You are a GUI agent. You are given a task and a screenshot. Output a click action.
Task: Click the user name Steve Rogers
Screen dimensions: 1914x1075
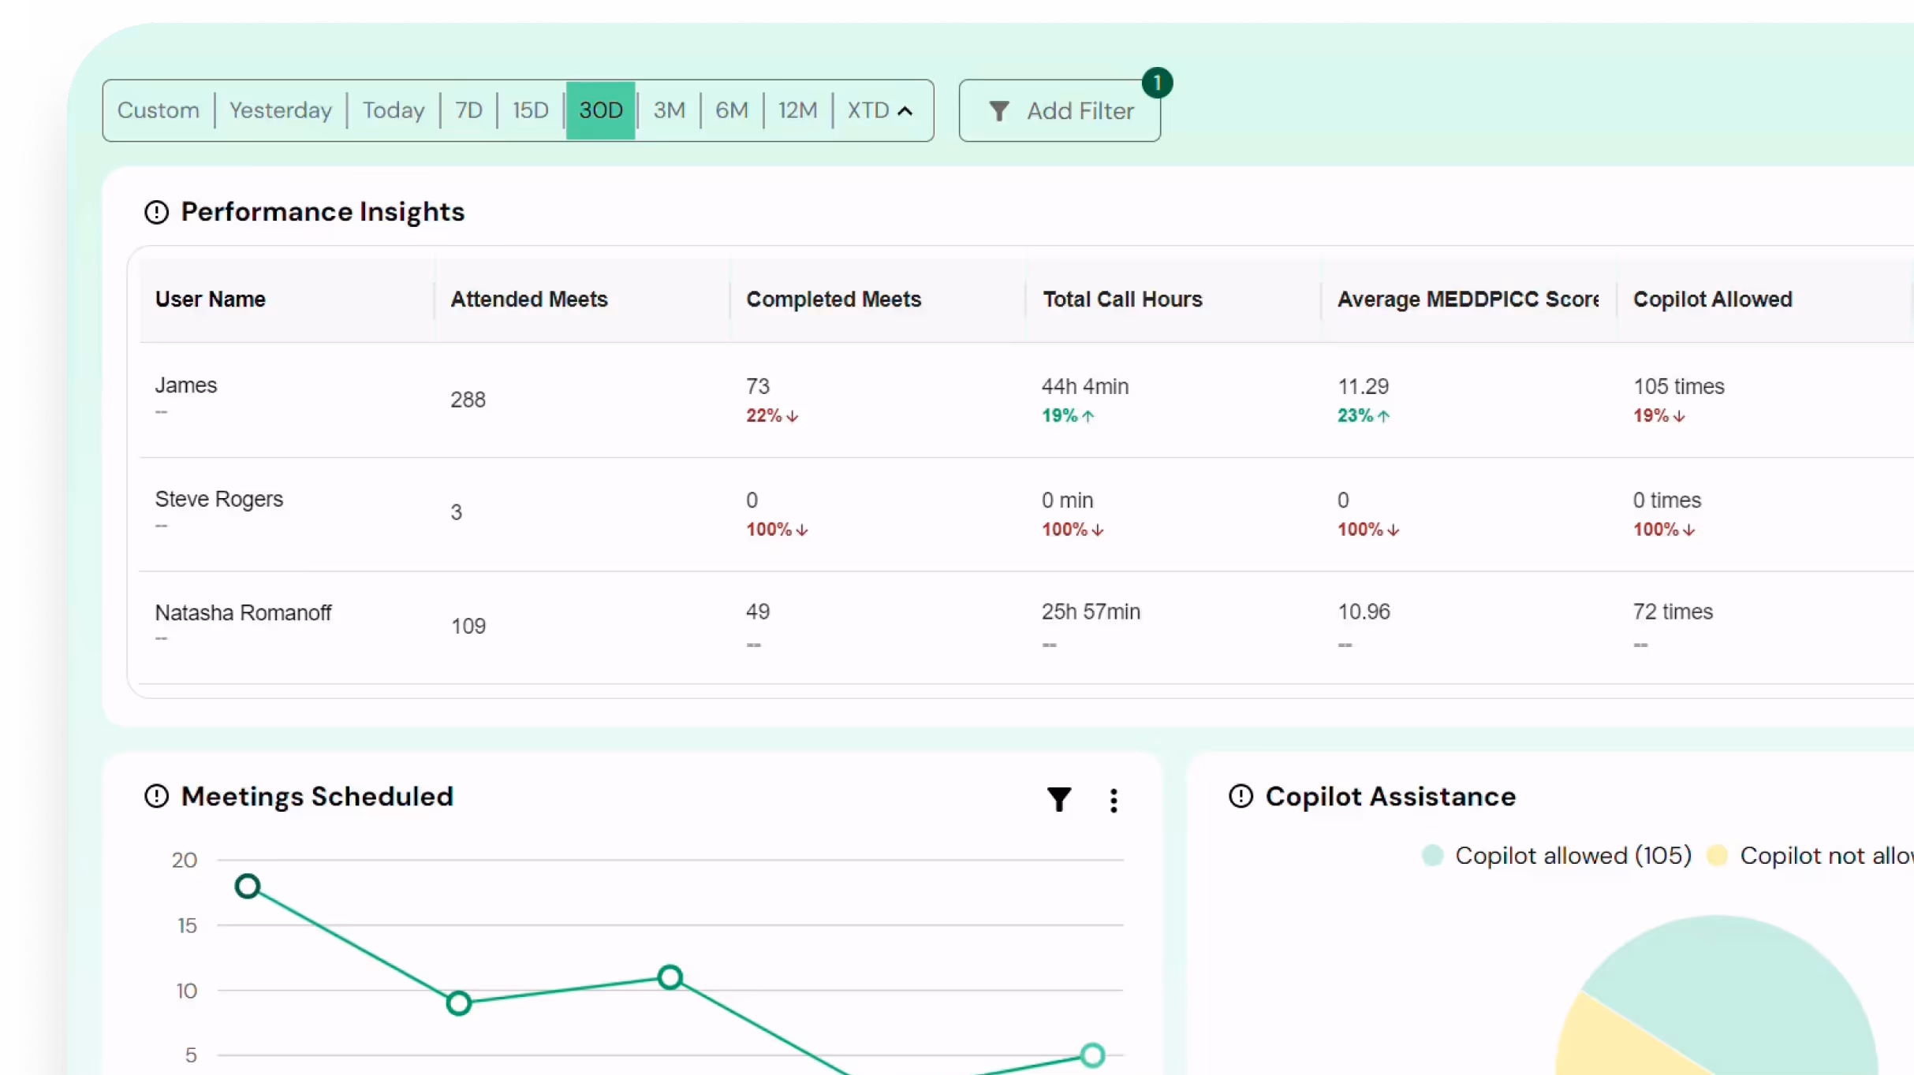pyautogui.click(x=218, y=499)
